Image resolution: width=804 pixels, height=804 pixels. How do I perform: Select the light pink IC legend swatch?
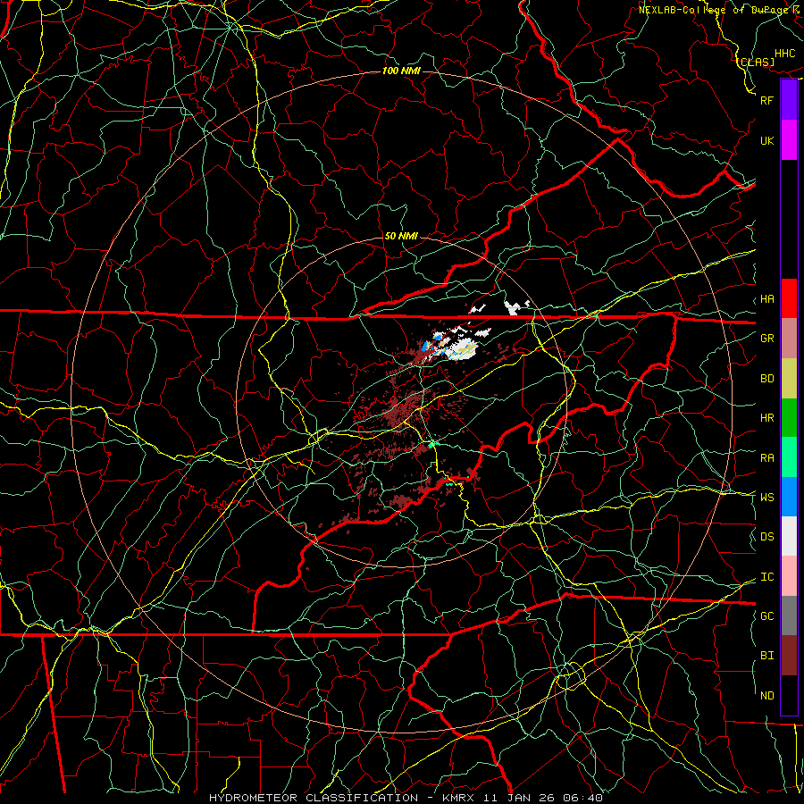789,576
